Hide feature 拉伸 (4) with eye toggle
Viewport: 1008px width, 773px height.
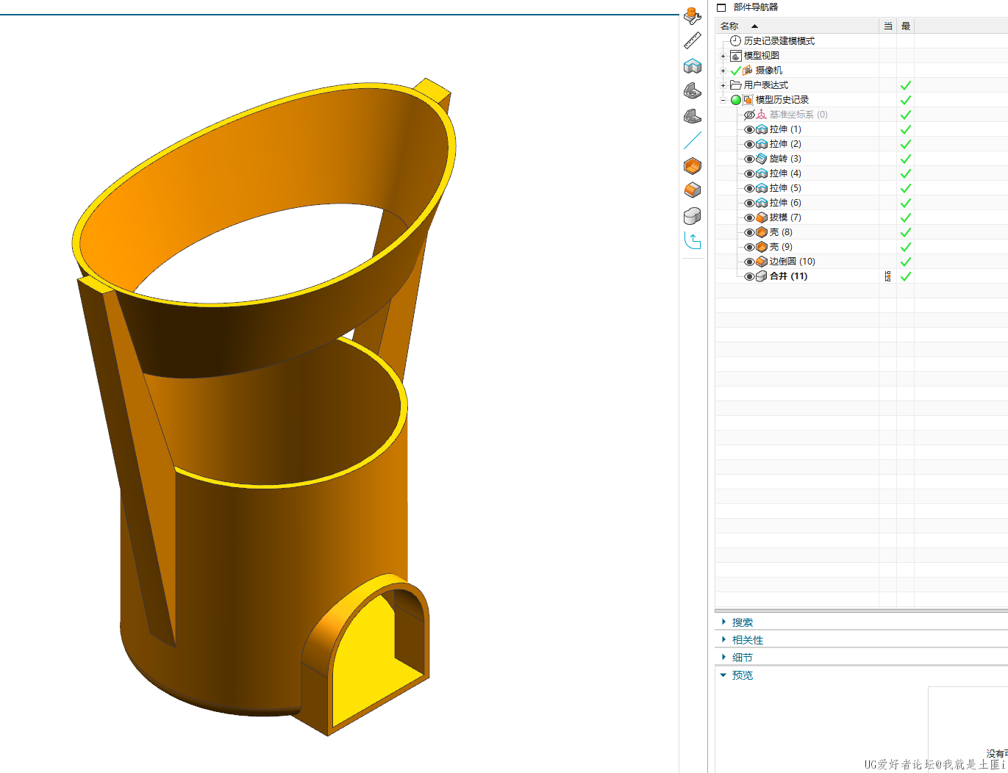[x=749, y=173]
